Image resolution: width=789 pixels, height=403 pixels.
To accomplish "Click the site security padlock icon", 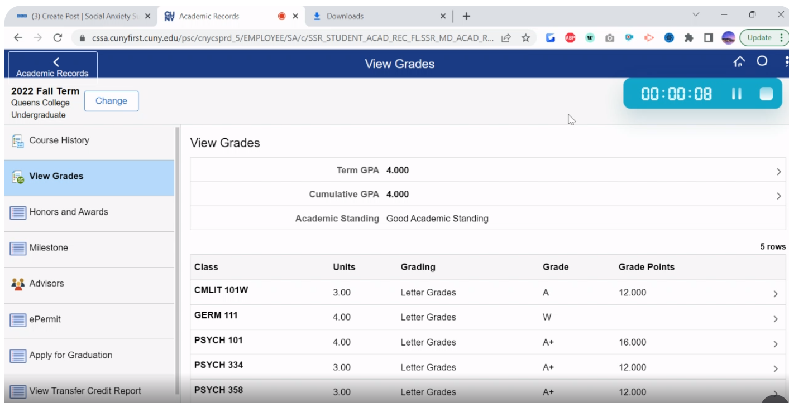I will coord(82,38).
